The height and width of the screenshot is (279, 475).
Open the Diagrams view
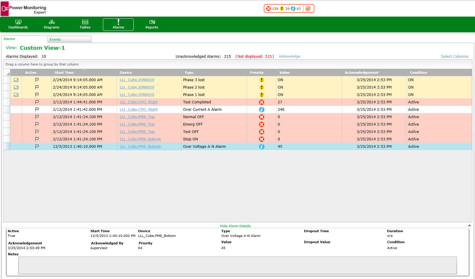click(x=51, y=24)
